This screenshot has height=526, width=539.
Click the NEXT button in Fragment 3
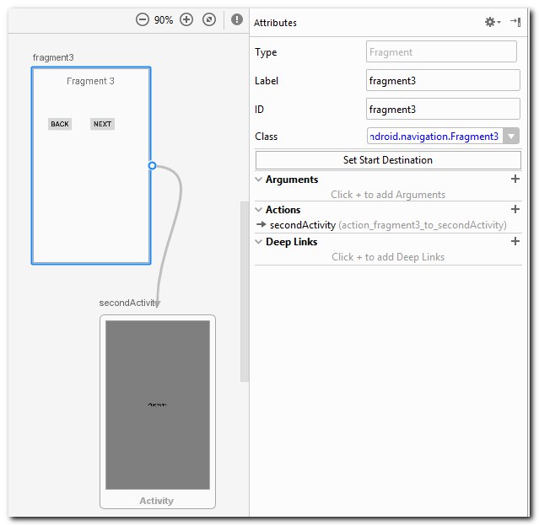click(x=102, y=124)
